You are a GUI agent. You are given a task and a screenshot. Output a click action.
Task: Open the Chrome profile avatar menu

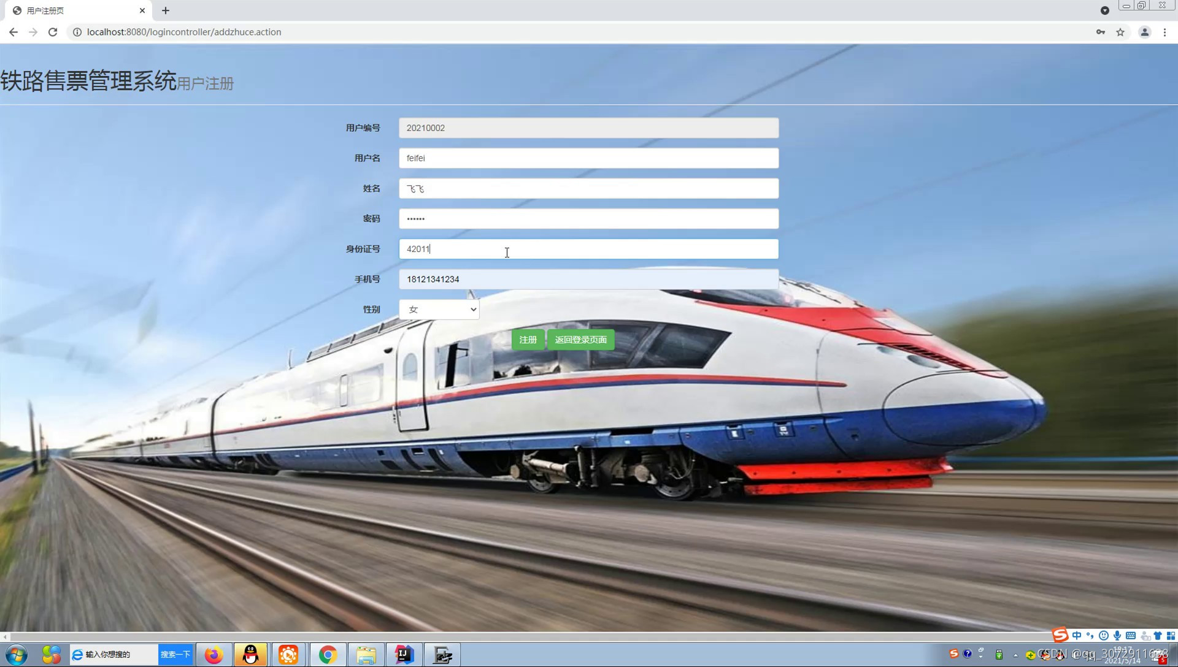tap(1144, 32)
